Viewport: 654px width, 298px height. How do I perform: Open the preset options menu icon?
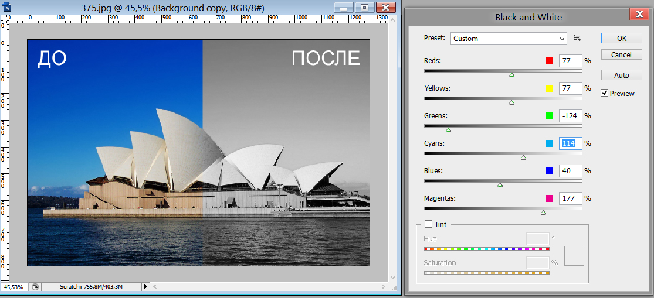click(x=577, y=38)
